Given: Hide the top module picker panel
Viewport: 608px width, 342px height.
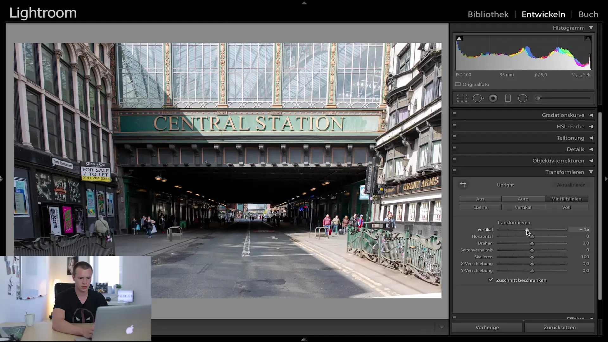Looking at the screenshot, I should tap(304, 3).
